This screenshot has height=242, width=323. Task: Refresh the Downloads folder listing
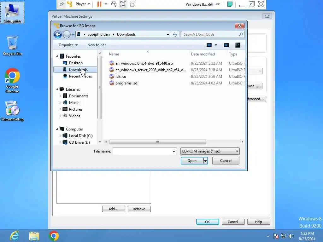click(175, 34)
